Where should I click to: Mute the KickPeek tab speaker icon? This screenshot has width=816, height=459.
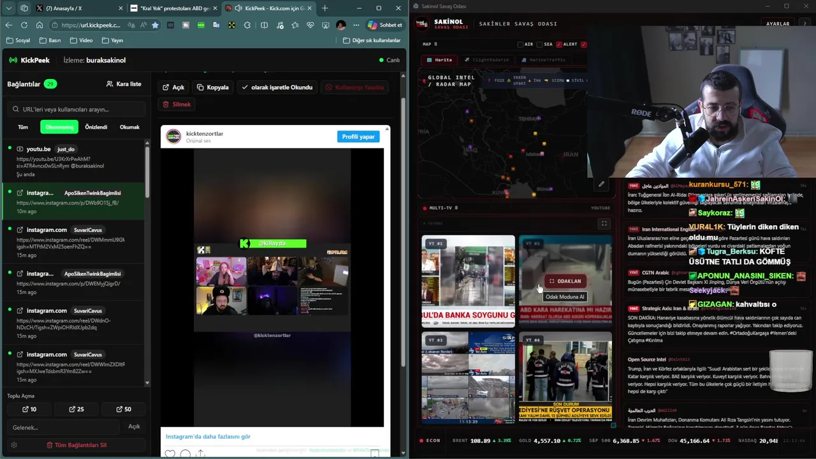(238, 8)
